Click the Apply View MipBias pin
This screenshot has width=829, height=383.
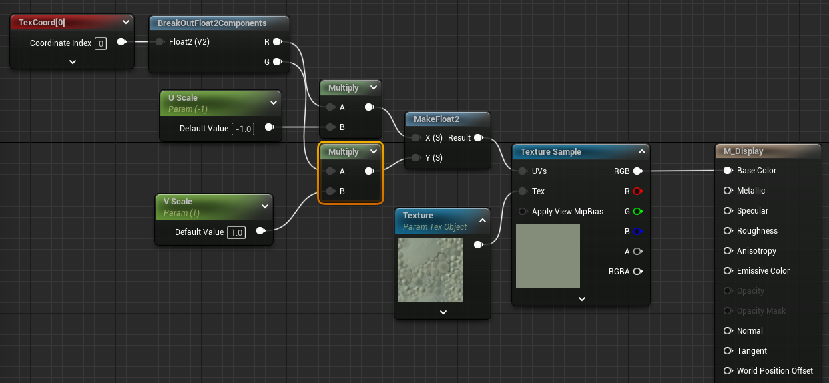523,211
